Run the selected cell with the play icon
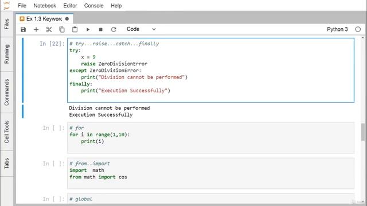 point(88,29)
